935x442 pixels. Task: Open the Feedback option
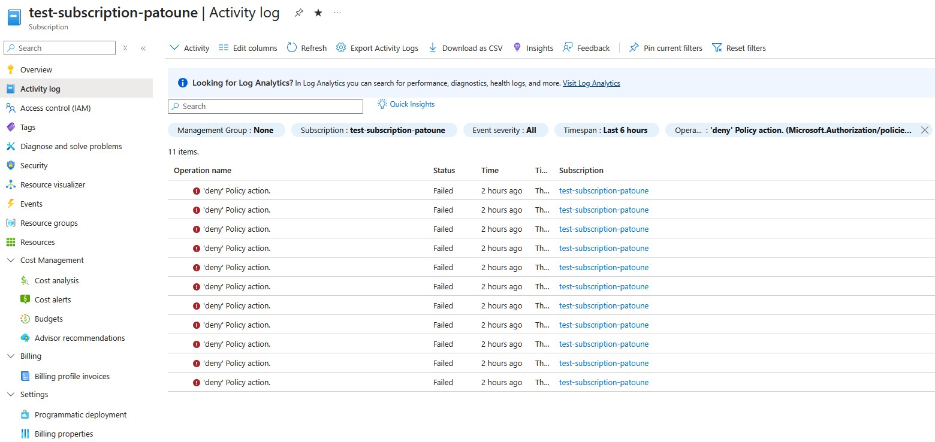(586, 48)
